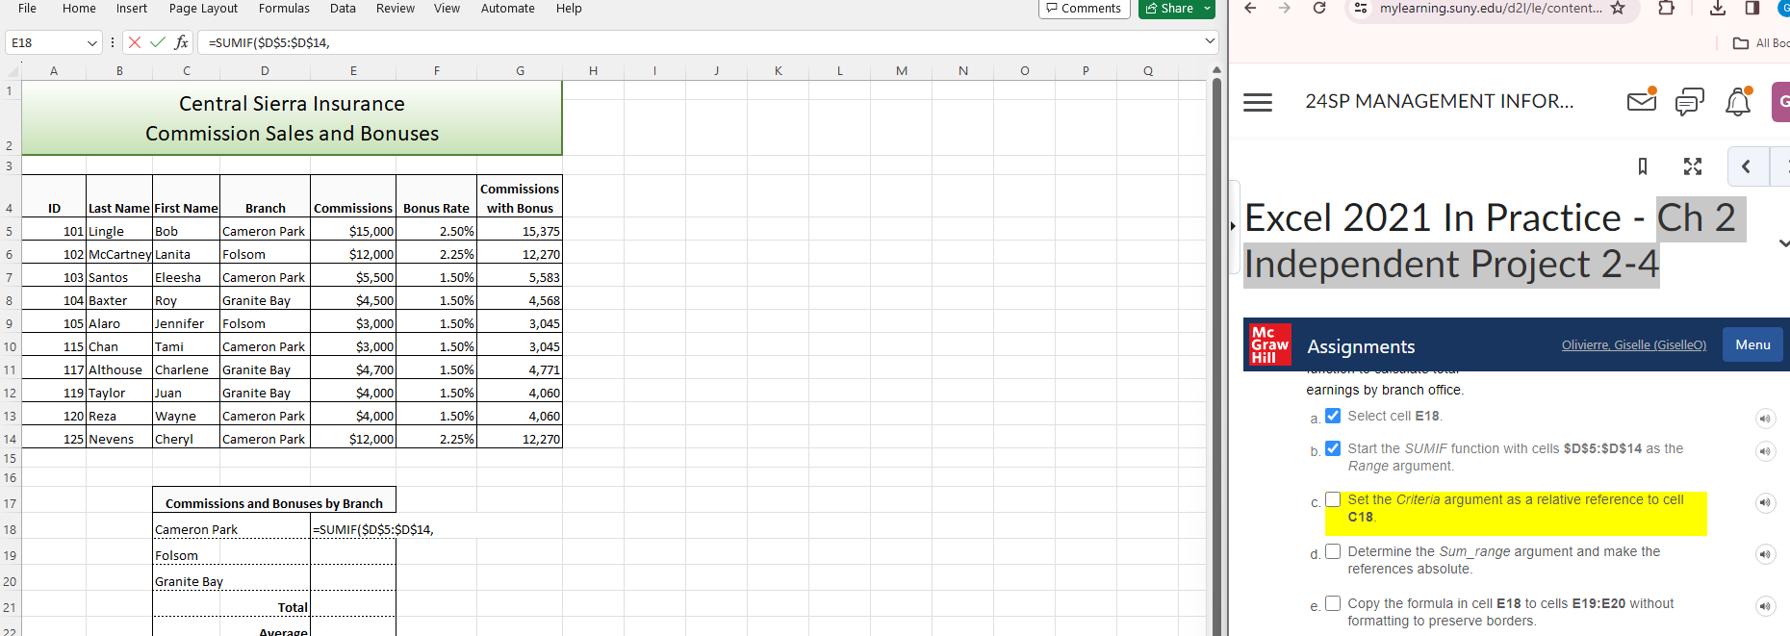Check step c Set the Criteria checkbox
Image resolution: width=1790 pixels, height=636 pixels.
(1333, 499)
